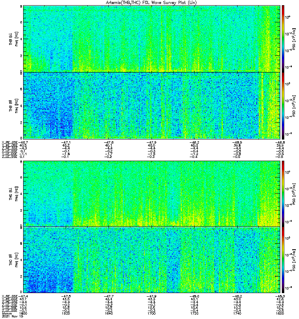299x319 pixels.
Task: Click the 'X_RE_GSE' row label under the THB panels
Action: click(x=10, y=142)
